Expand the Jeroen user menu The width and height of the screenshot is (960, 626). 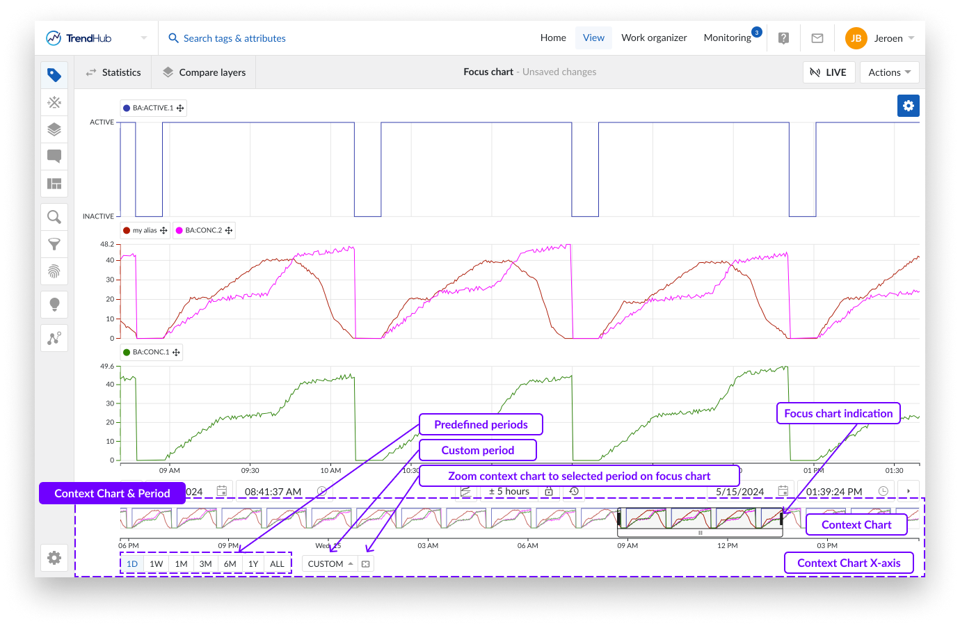click(x=880, y=38)
